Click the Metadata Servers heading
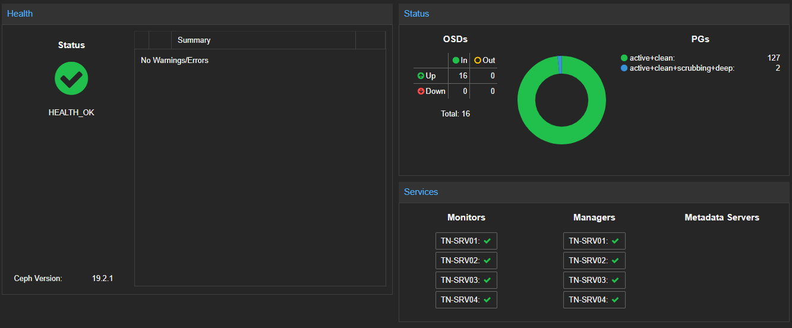 [x=722, y=217]
